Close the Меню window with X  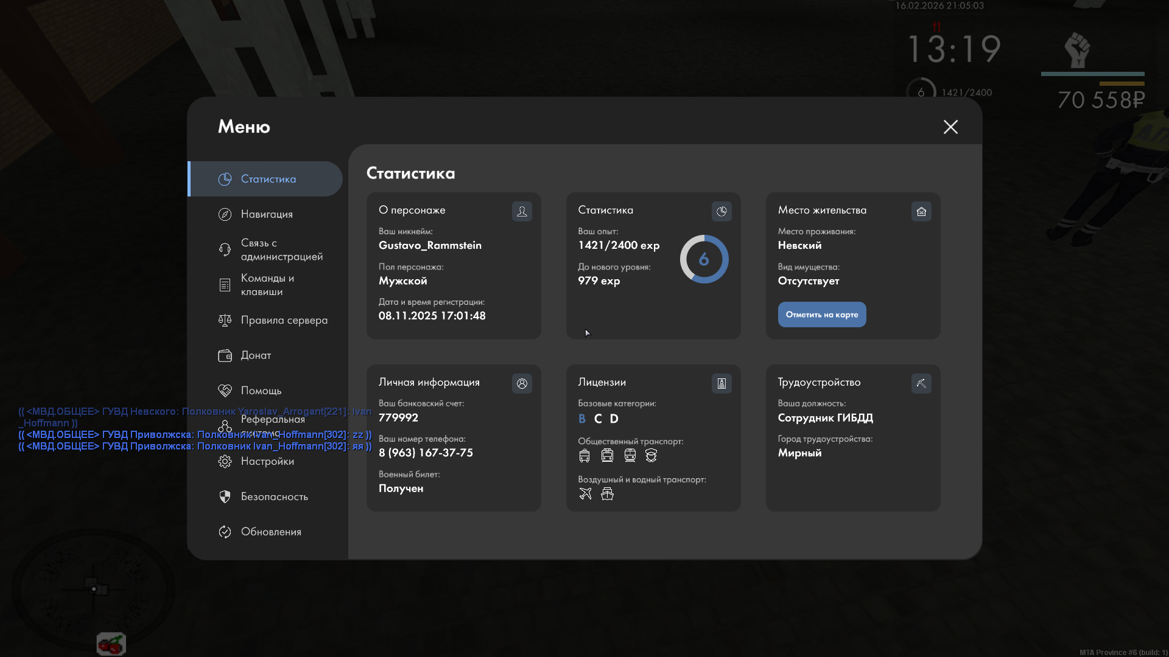[950, 127]
